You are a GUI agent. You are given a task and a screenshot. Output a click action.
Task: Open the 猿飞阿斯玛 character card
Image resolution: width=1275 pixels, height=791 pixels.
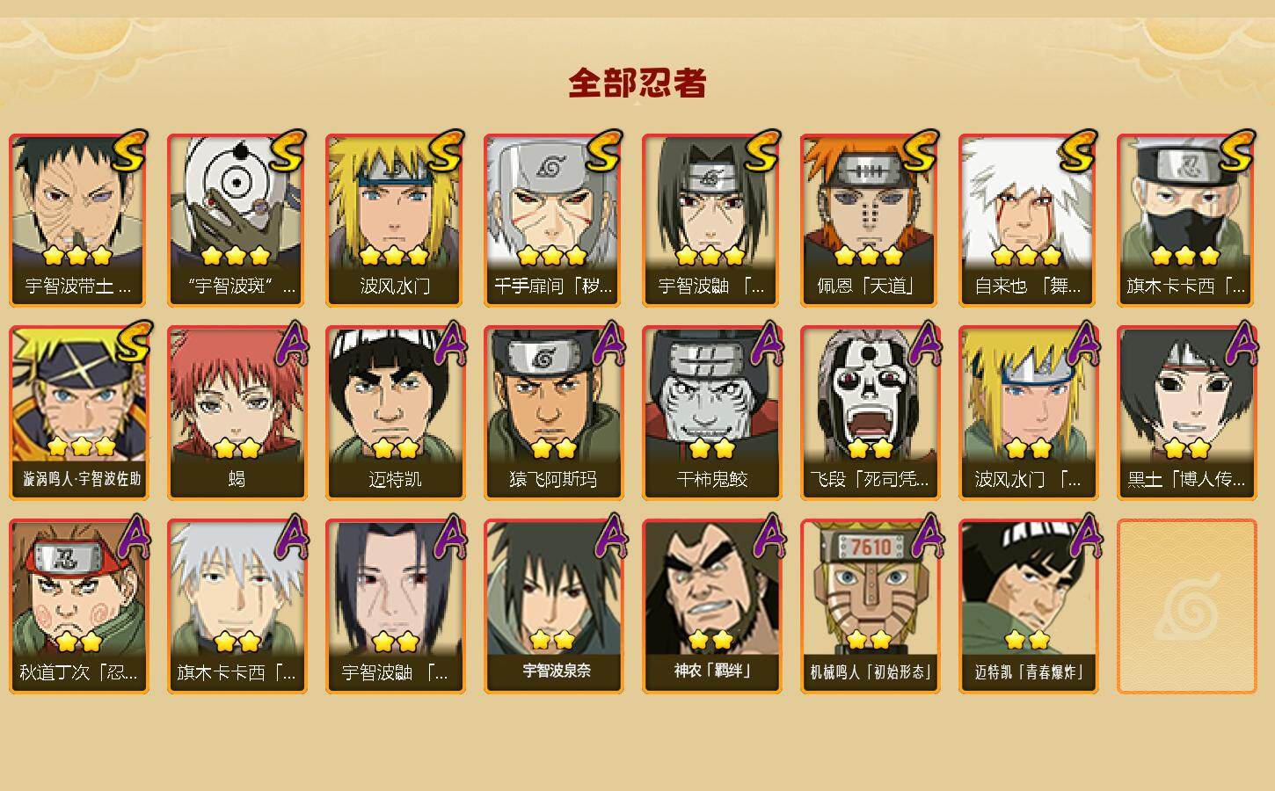point(554,413)
